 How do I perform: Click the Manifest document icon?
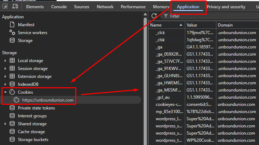[12, 25]
